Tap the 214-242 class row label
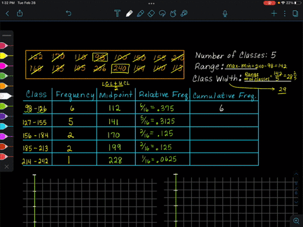Screen dimensions: 303x227 35,161
